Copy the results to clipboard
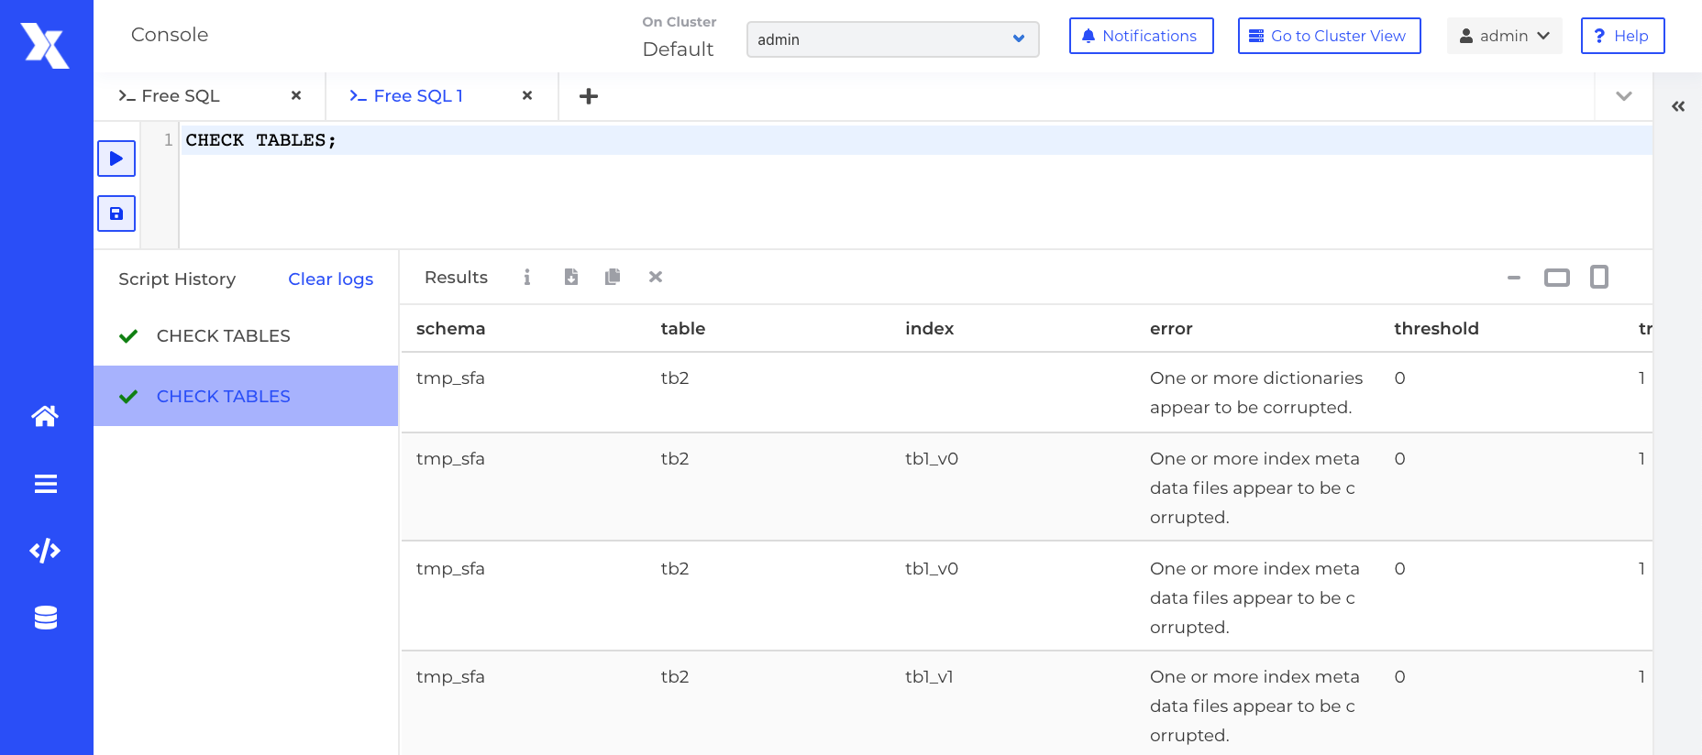The height and width of the screenshot is (755, 1702). (x=613, y=277)
